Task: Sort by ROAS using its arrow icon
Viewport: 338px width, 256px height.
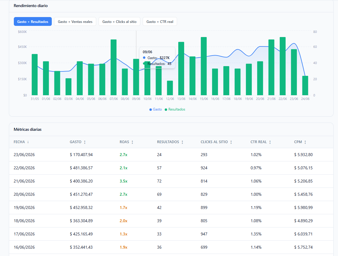Action: pos(132,142)
